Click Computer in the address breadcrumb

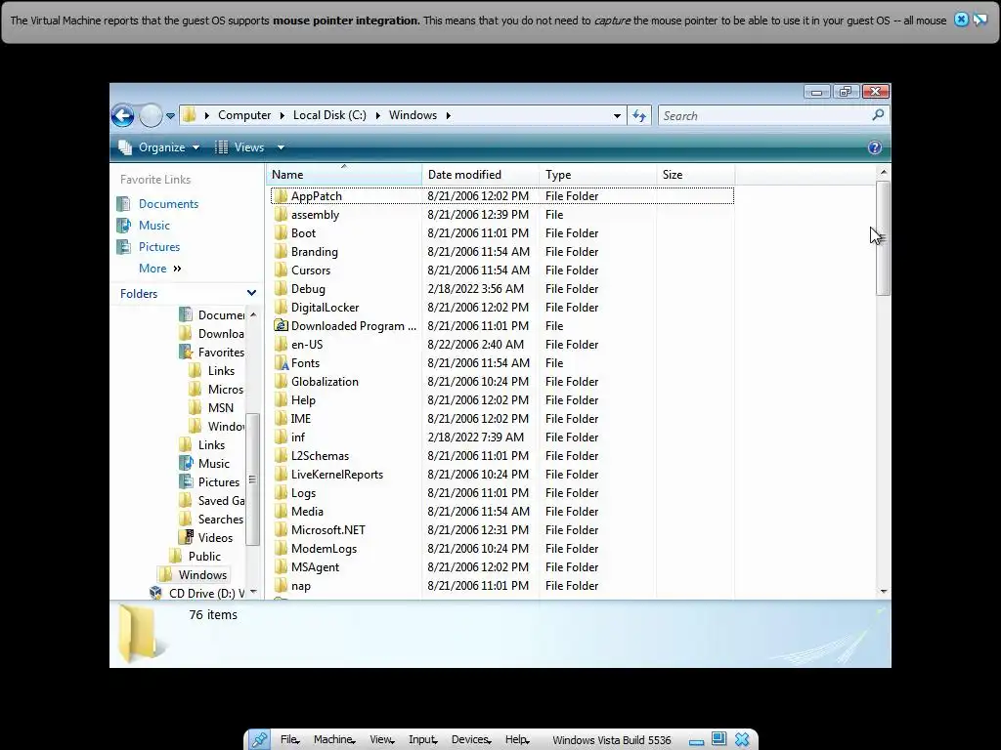[244, 115]
